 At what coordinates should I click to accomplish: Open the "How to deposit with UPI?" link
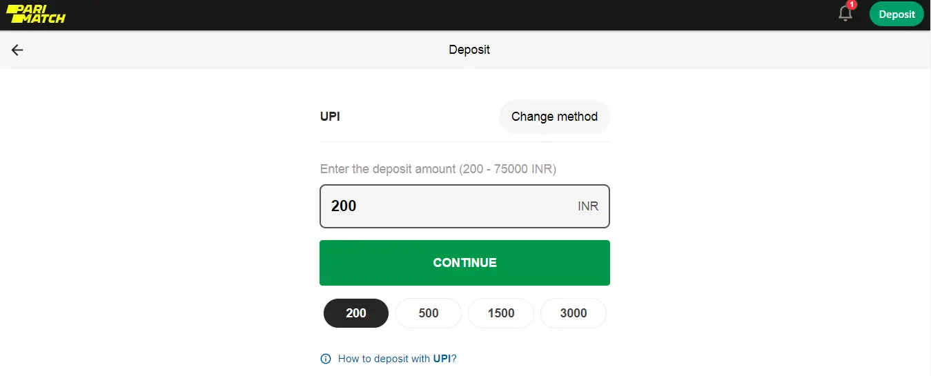(x=397, y=359)
